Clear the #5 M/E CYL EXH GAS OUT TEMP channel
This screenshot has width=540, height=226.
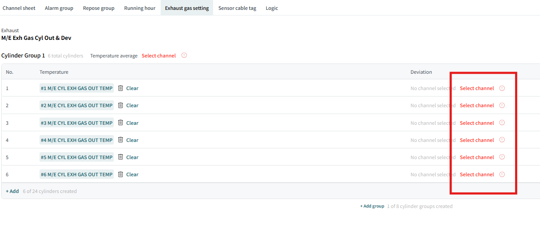(x=132, y=157)
